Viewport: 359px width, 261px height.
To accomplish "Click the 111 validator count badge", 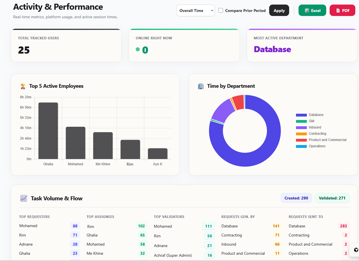I will click(x=208, y=226).
